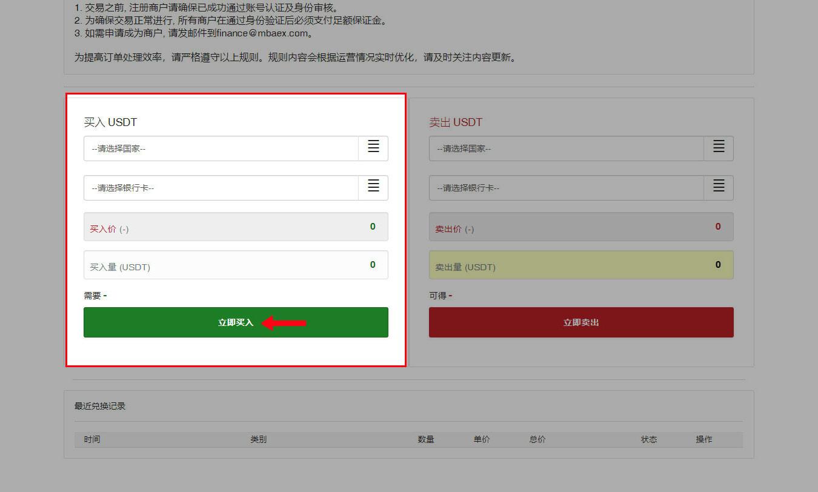This screenshot has width=818, height=492.
Task: Focus the 卖出量 (USDT) input field
Action: [581, 265]
